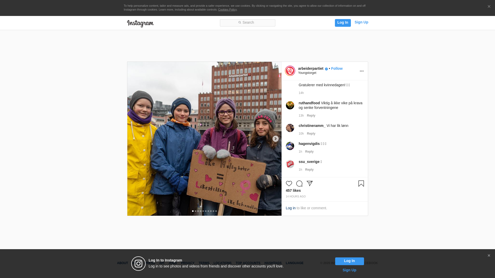Open christineramm_'s avatar
The width and height of the screenshot is (495, 278).
click(290, 128)
